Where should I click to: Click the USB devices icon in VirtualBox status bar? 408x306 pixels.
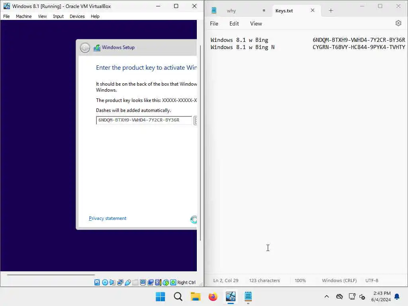click(x=128, y=282)
